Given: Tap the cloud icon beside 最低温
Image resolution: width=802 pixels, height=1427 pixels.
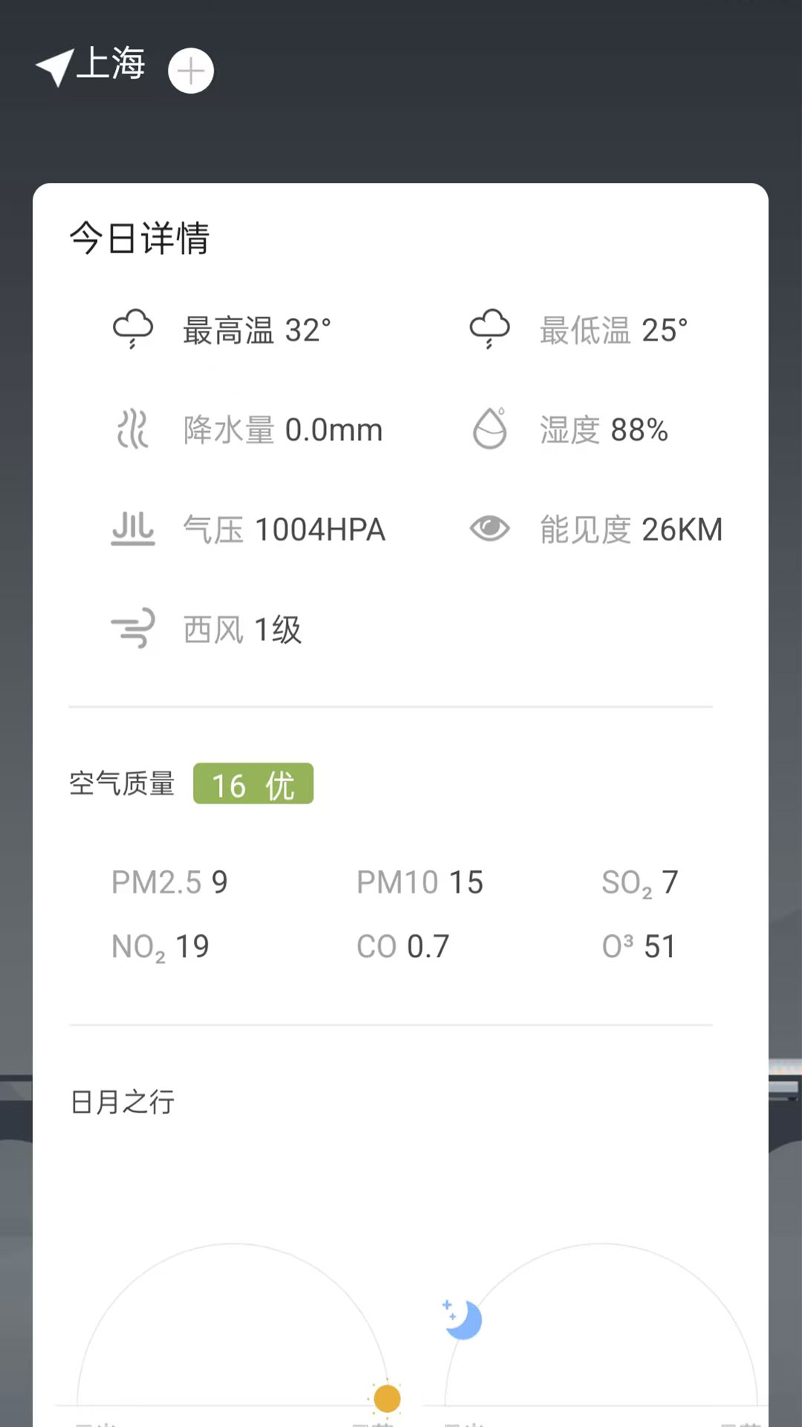Looking at the screenshot, I should coord(490,329).
